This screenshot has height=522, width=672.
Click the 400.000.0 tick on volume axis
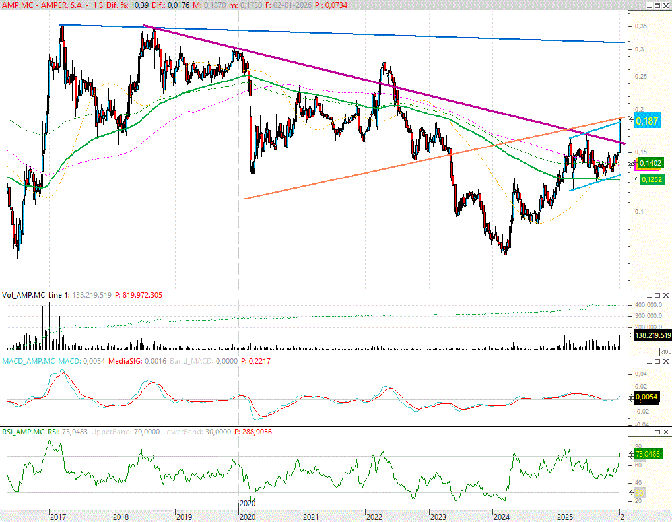tap(648, 305)
